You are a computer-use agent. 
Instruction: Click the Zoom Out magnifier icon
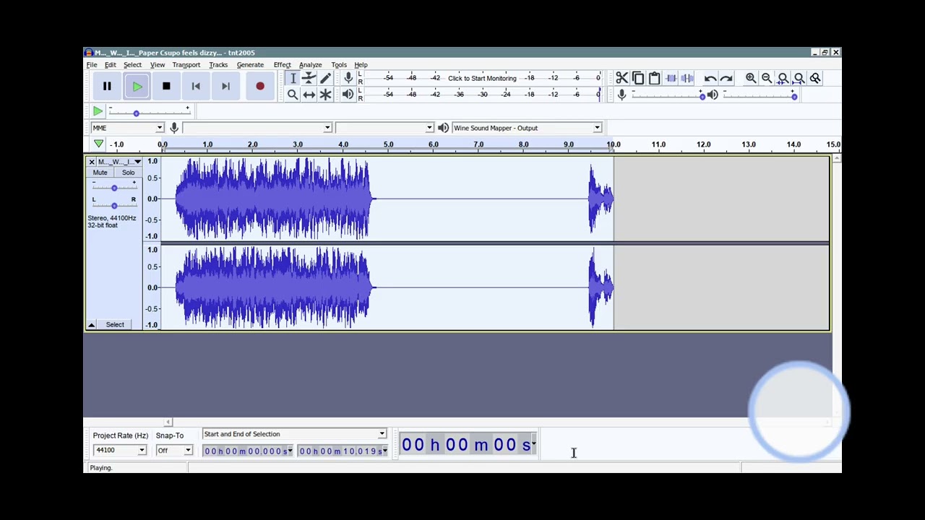coord(767,78)
